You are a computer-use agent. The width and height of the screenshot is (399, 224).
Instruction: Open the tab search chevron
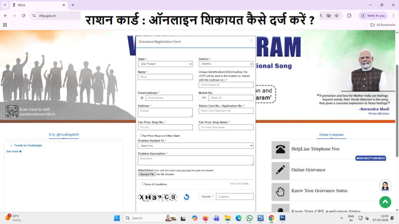pos(5,5)
